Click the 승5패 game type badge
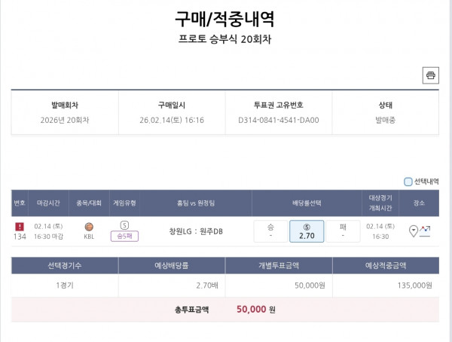 pos(124,236)
